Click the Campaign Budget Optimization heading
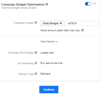This screenshot has width=100, height=99. pyautogui.click(x=23, y=4)
